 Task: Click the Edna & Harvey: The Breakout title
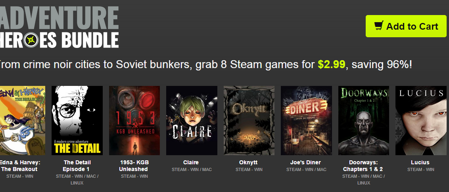(x=19, y=166)
